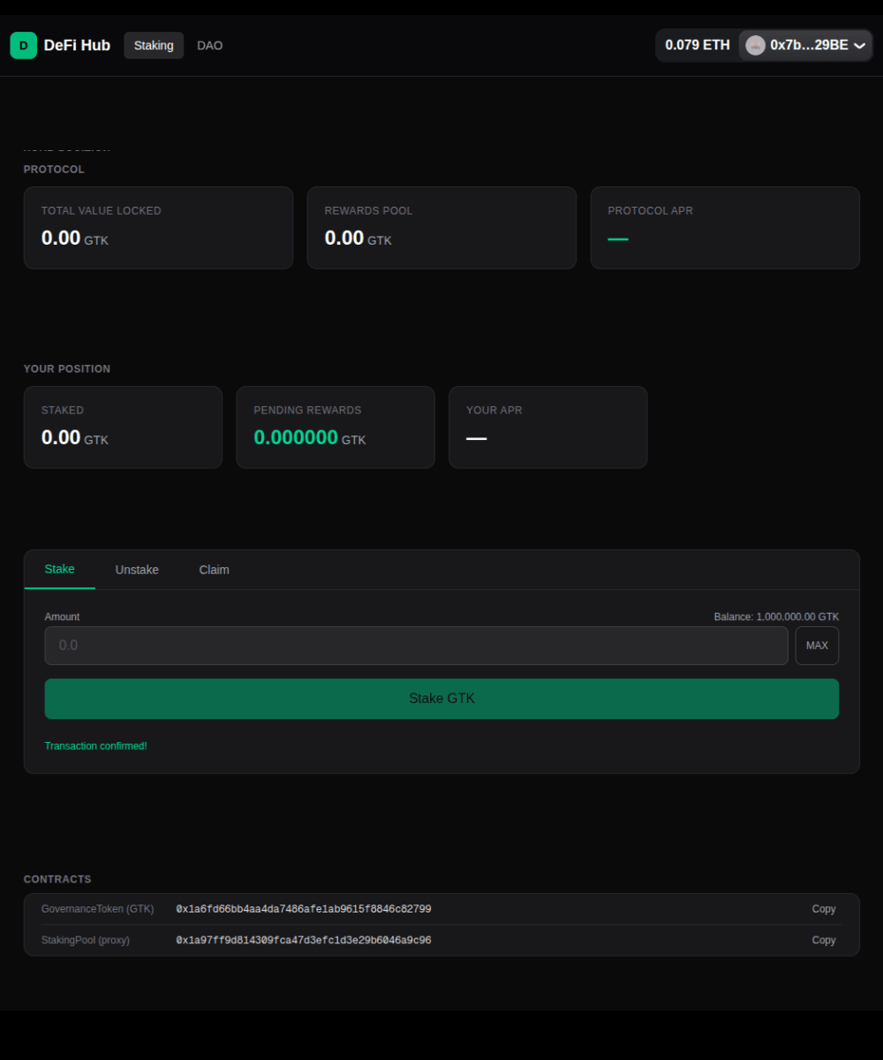This screenshot has height=1060, width=883.
Task: Switch to the Unstake tab
Action: click(137, 570)
